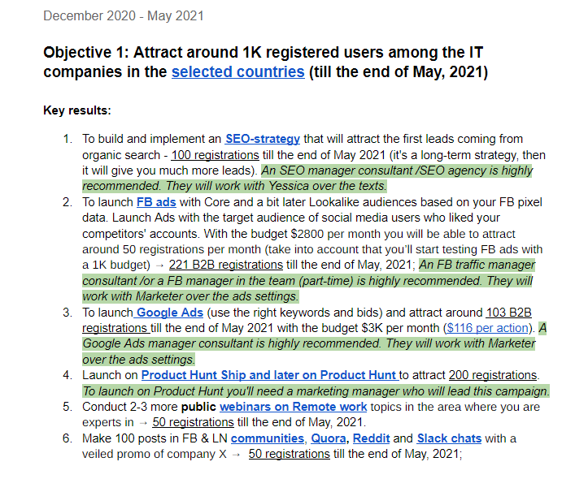Open the selected countries link

(238, 71)
